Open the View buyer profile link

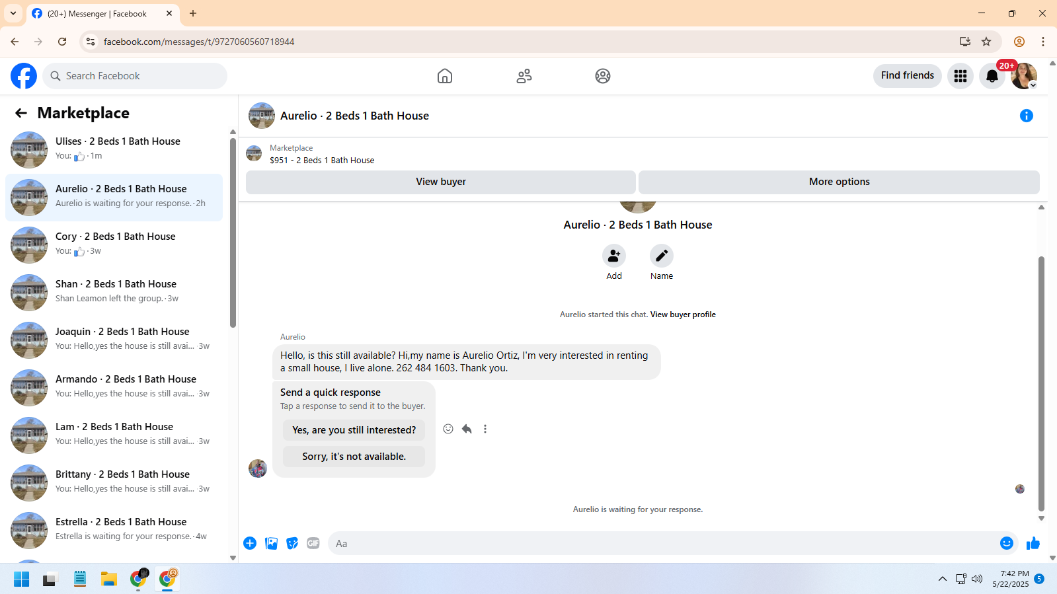pyautogui.click(x=683, y=315)
